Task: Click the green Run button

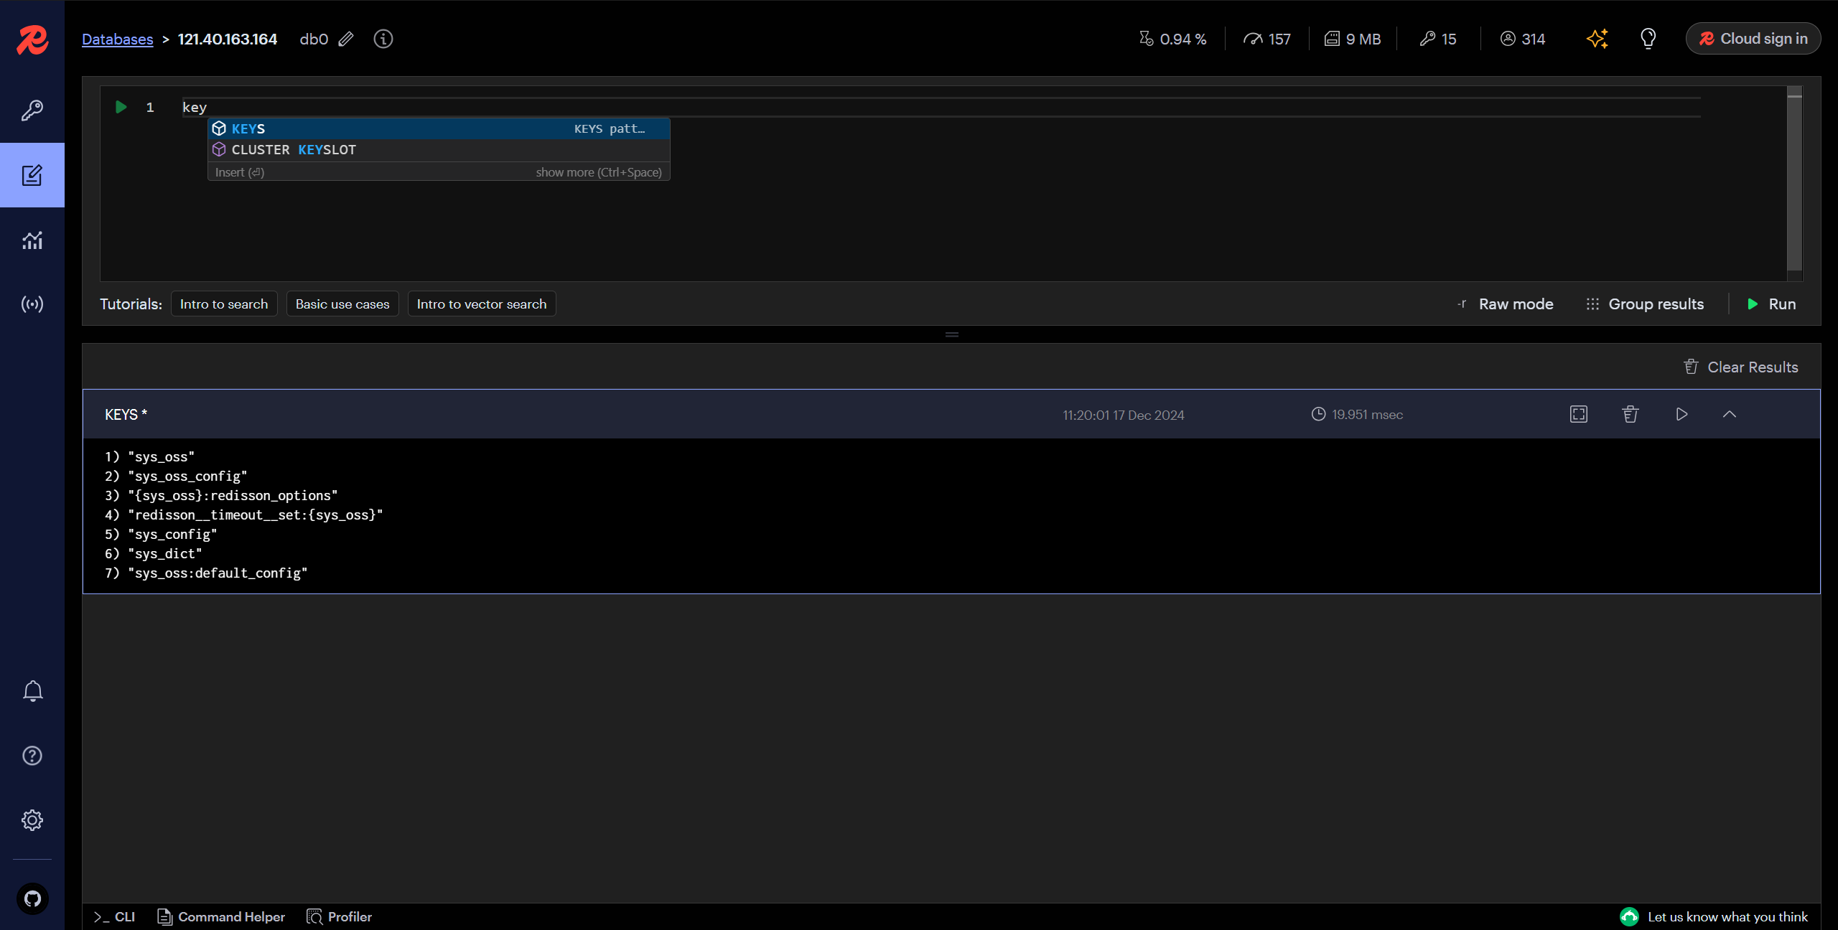Action: pyautogui.click(x=1771, y=304)
